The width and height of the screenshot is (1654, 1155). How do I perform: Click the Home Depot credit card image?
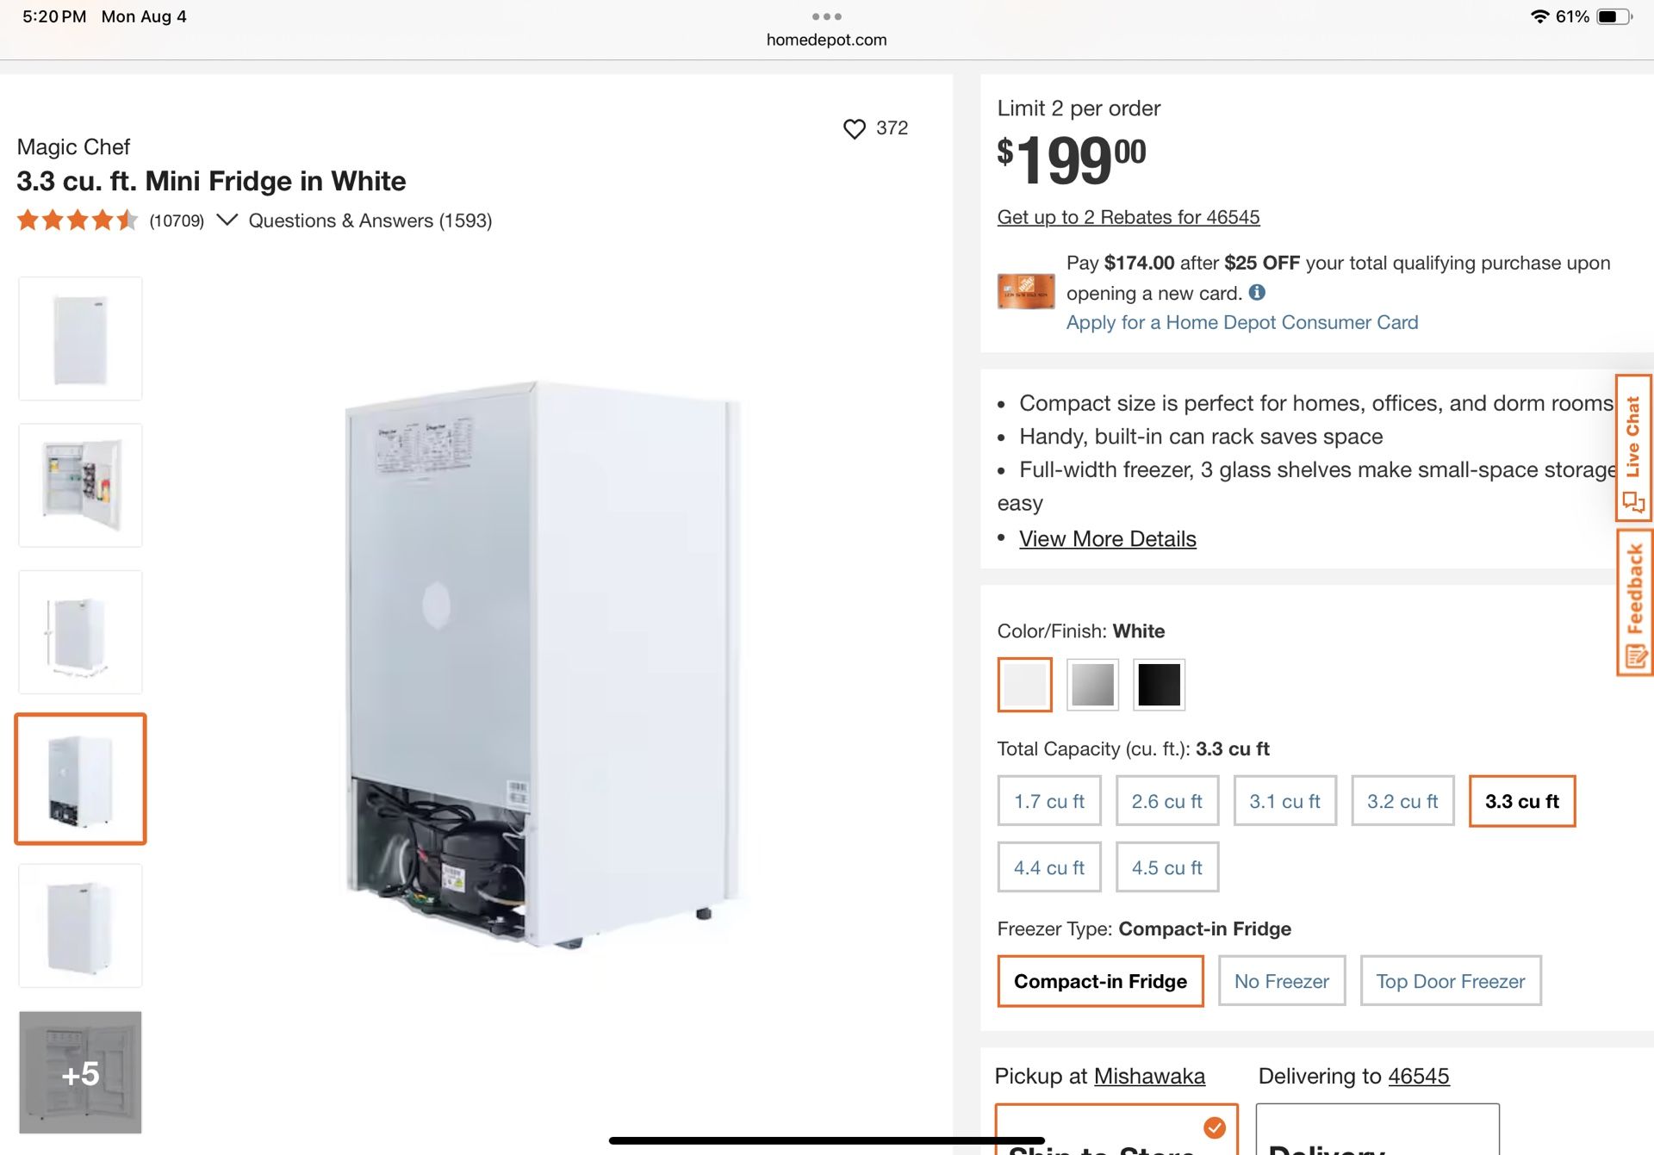tap(1025, 290)
